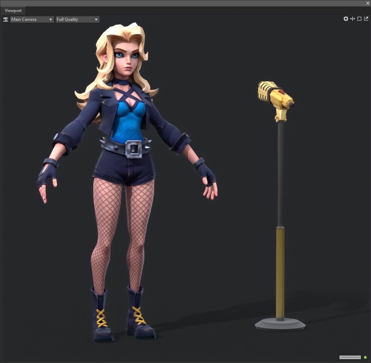This screenshot has height=363, width=371.
Task: Maximize the viewport with the square icon
Action: click(x=359, y=19)
